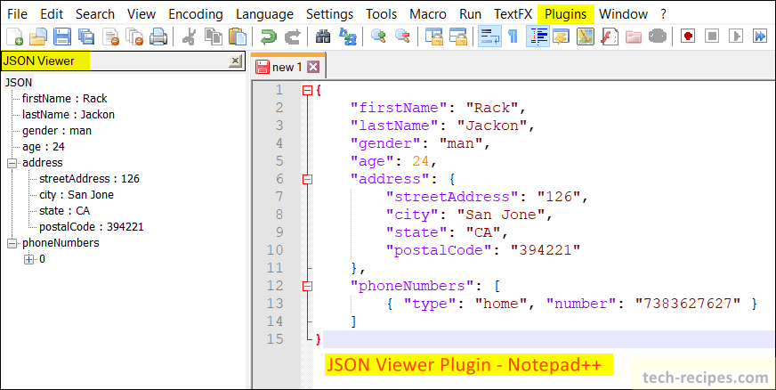This screenshot has width=776, height=390.
Task: Collapse the address tree node
Action: [12, 163]
